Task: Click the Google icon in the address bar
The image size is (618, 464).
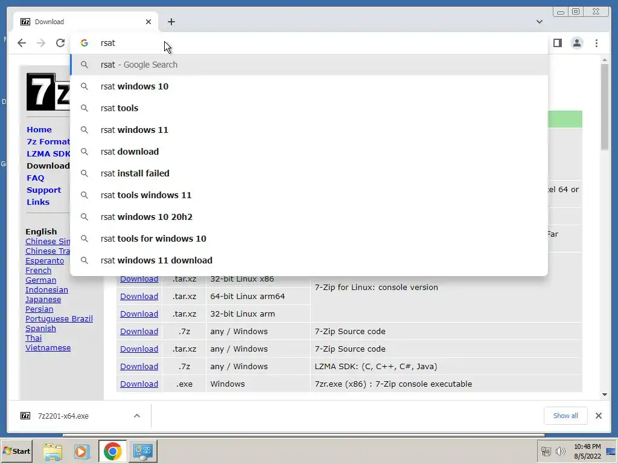Action: point(84,43)
